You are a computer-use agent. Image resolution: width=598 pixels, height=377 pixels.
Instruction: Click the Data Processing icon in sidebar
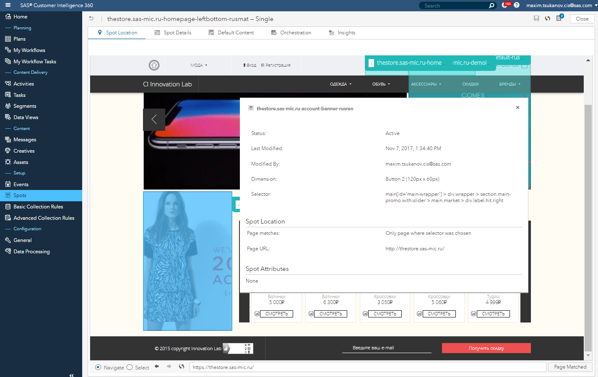tap(8, 251)
